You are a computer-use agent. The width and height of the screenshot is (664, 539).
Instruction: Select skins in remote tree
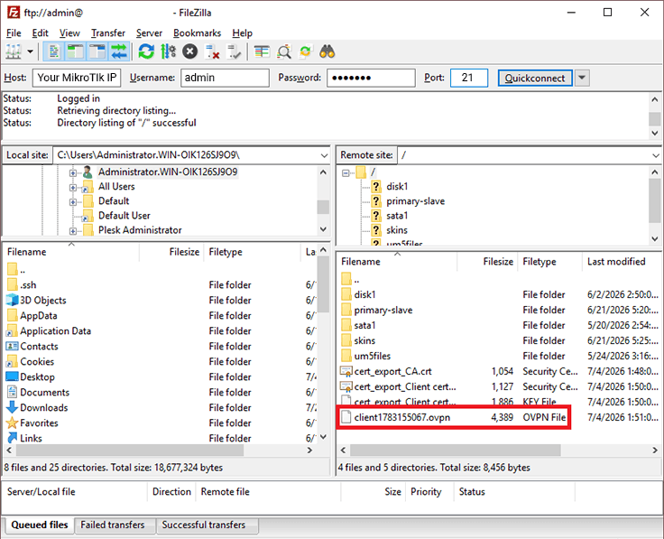click(x=397, y=230)
